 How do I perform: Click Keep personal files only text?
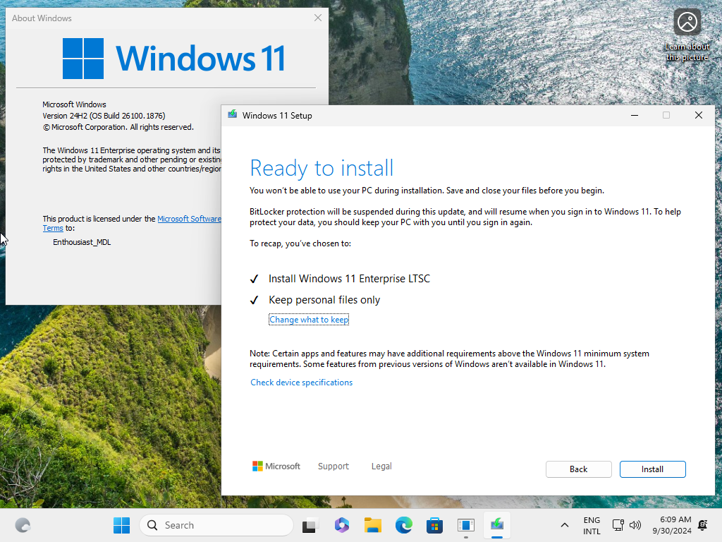(x=324, y=299)
